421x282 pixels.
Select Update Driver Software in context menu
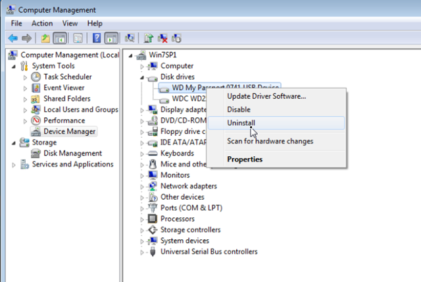pos(266,96)
